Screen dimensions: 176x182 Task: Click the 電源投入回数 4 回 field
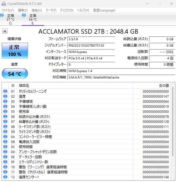coord(162,58)
